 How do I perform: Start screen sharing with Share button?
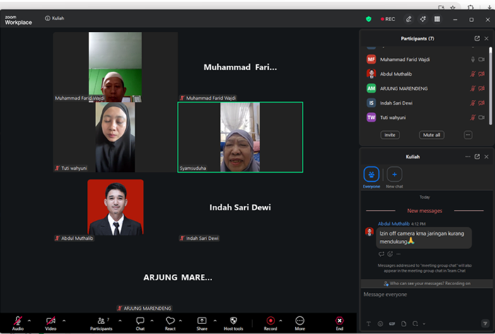tap(202, 323)
